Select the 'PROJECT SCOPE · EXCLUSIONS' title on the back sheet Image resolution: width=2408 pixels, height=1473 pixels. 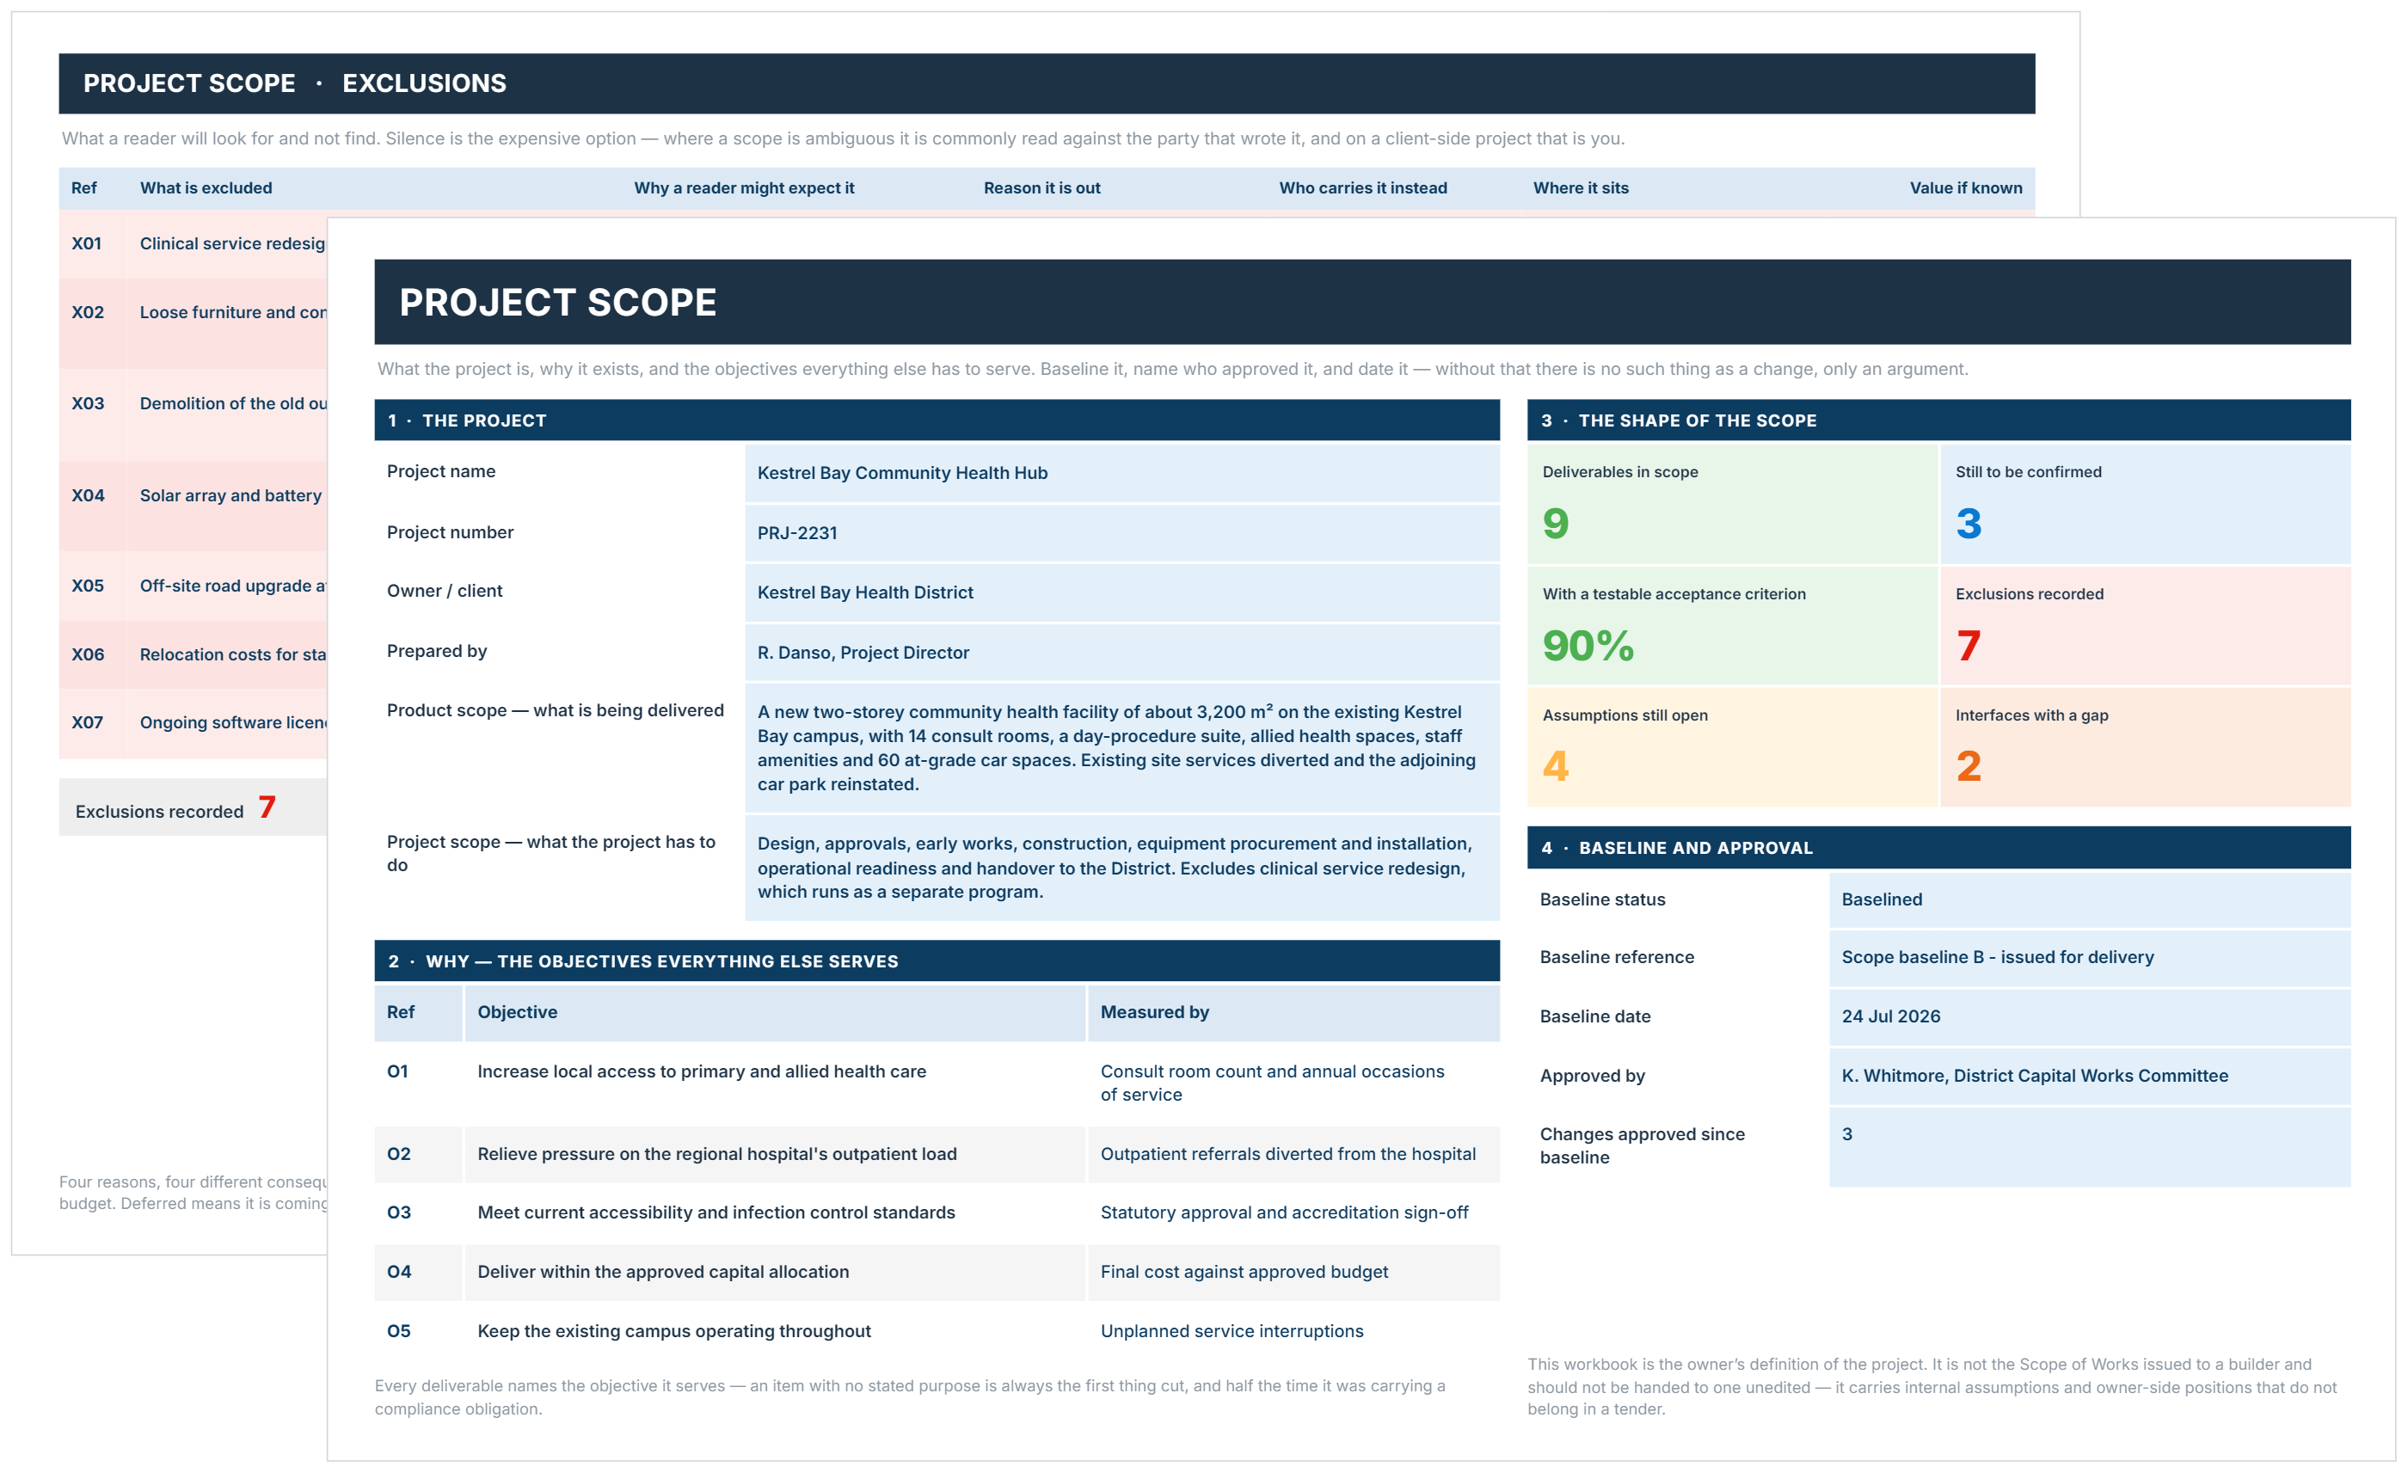coord(295,83)
